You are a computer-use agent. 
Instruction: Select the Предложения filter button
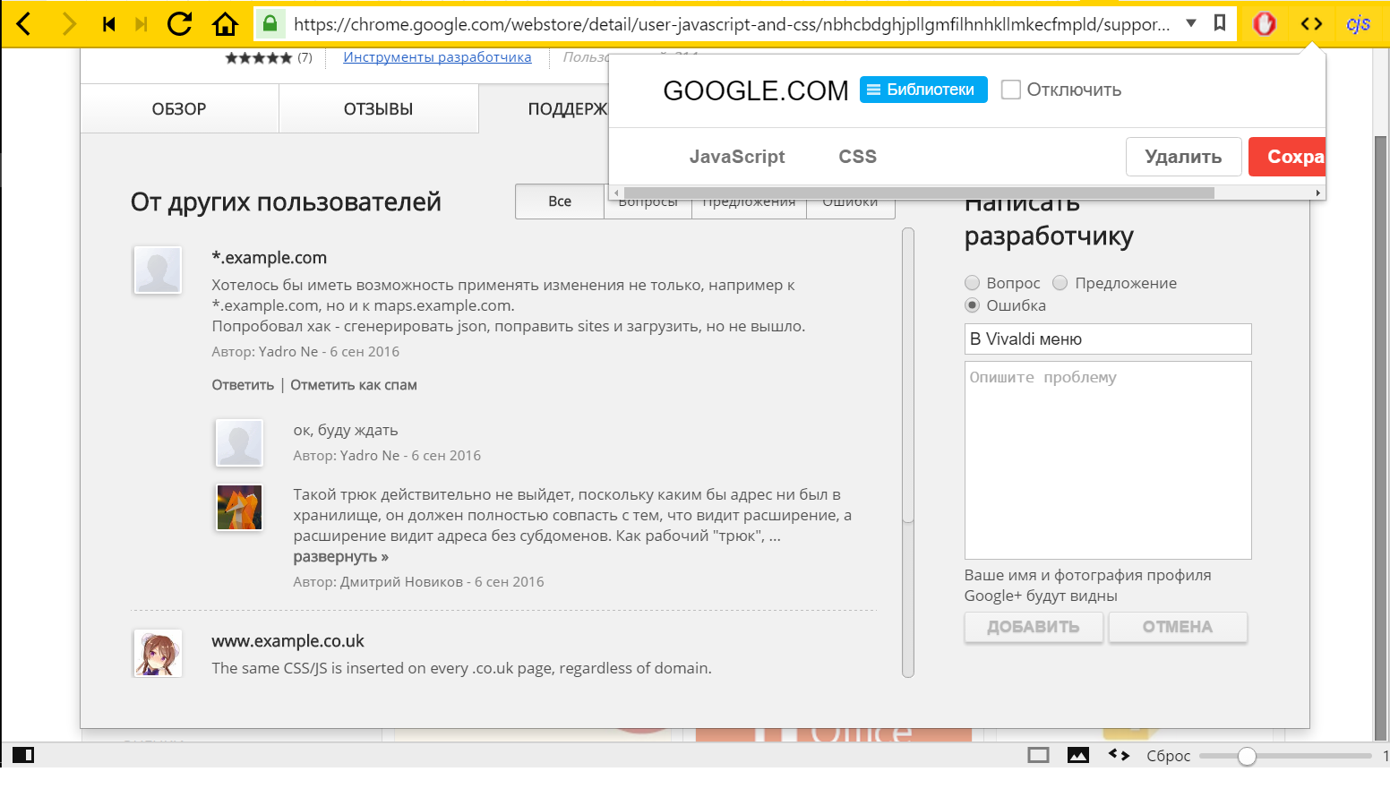(749, 205)
